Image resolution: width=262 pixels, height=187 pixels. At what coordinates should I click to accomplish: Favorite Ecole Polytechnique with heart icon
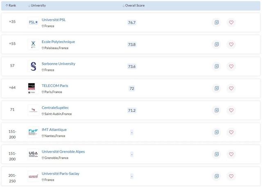[x=231, y=44]
